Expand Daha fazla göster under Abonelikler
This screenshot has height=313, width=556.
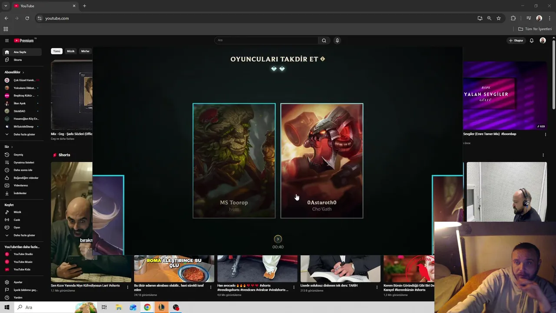(x=23, y=134)
